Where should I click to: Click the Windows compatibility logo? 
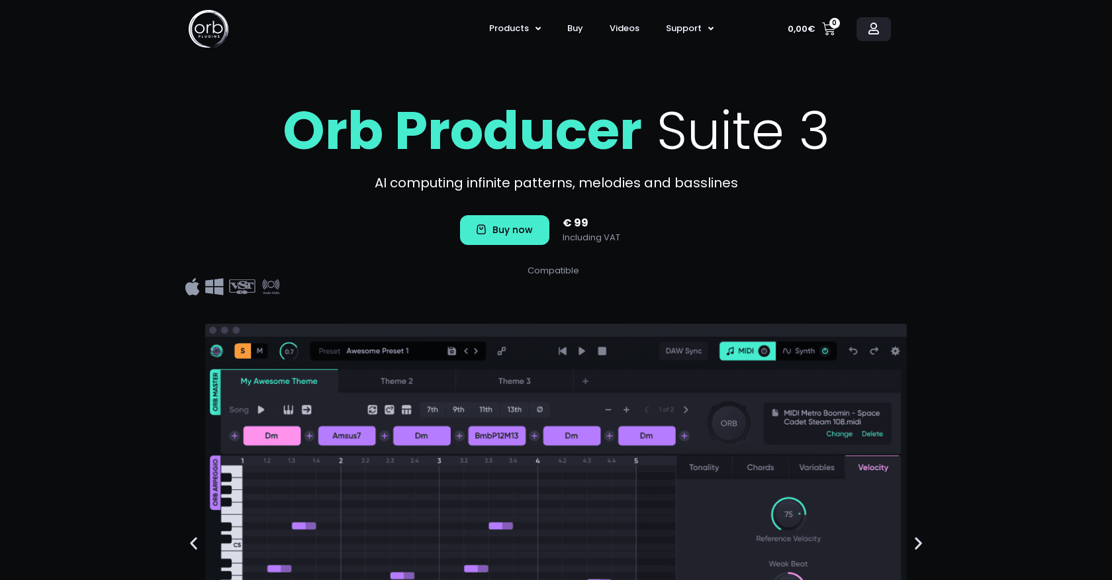214,287
